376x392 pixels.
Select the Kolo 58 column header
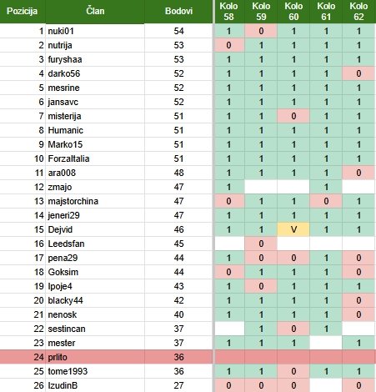pyautogui.click(x=228, y=12)
